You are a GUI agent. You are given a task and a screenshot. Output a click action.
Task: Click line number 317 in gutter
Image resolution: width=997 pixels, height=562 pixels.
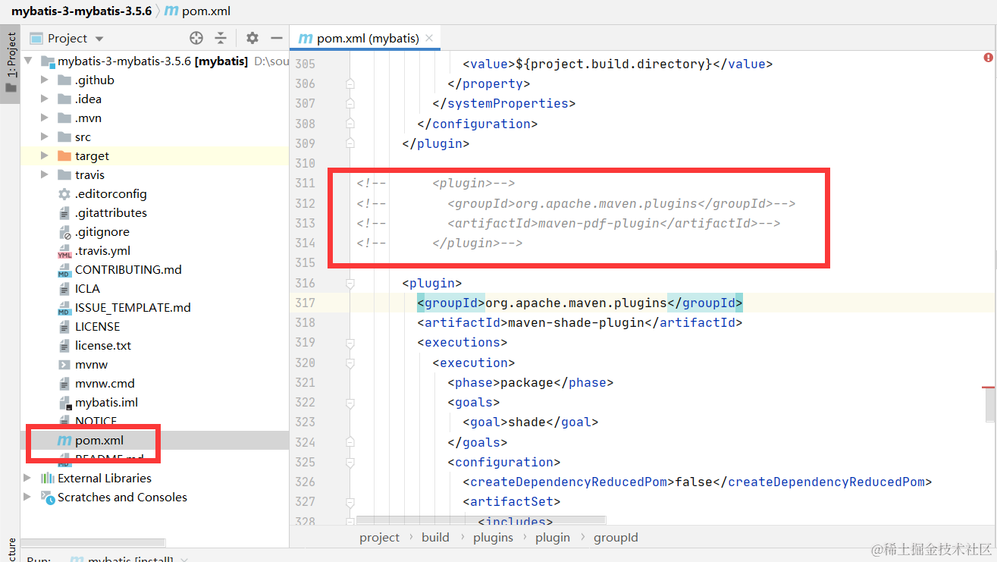[x=305, y=303]
